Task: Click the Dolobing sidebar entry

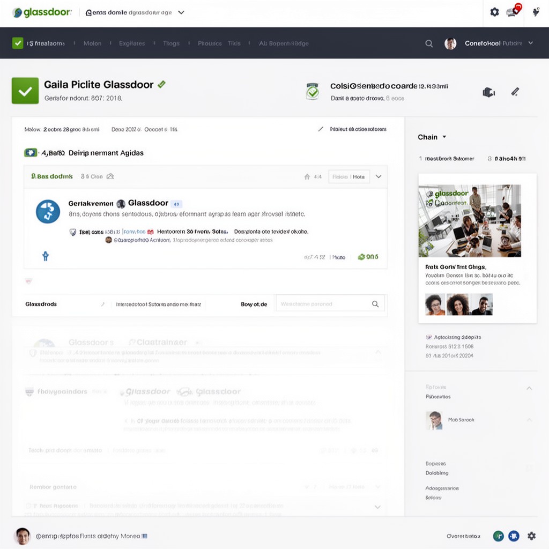Action: [x=436, y=473]
